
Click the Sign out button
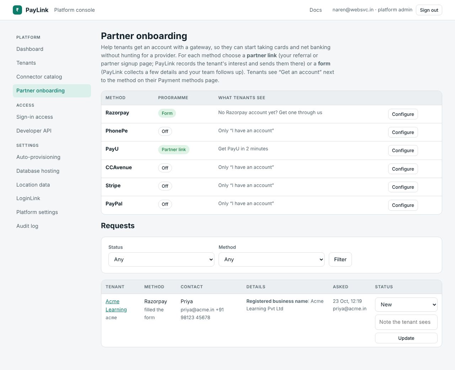(x=429, y=10)
